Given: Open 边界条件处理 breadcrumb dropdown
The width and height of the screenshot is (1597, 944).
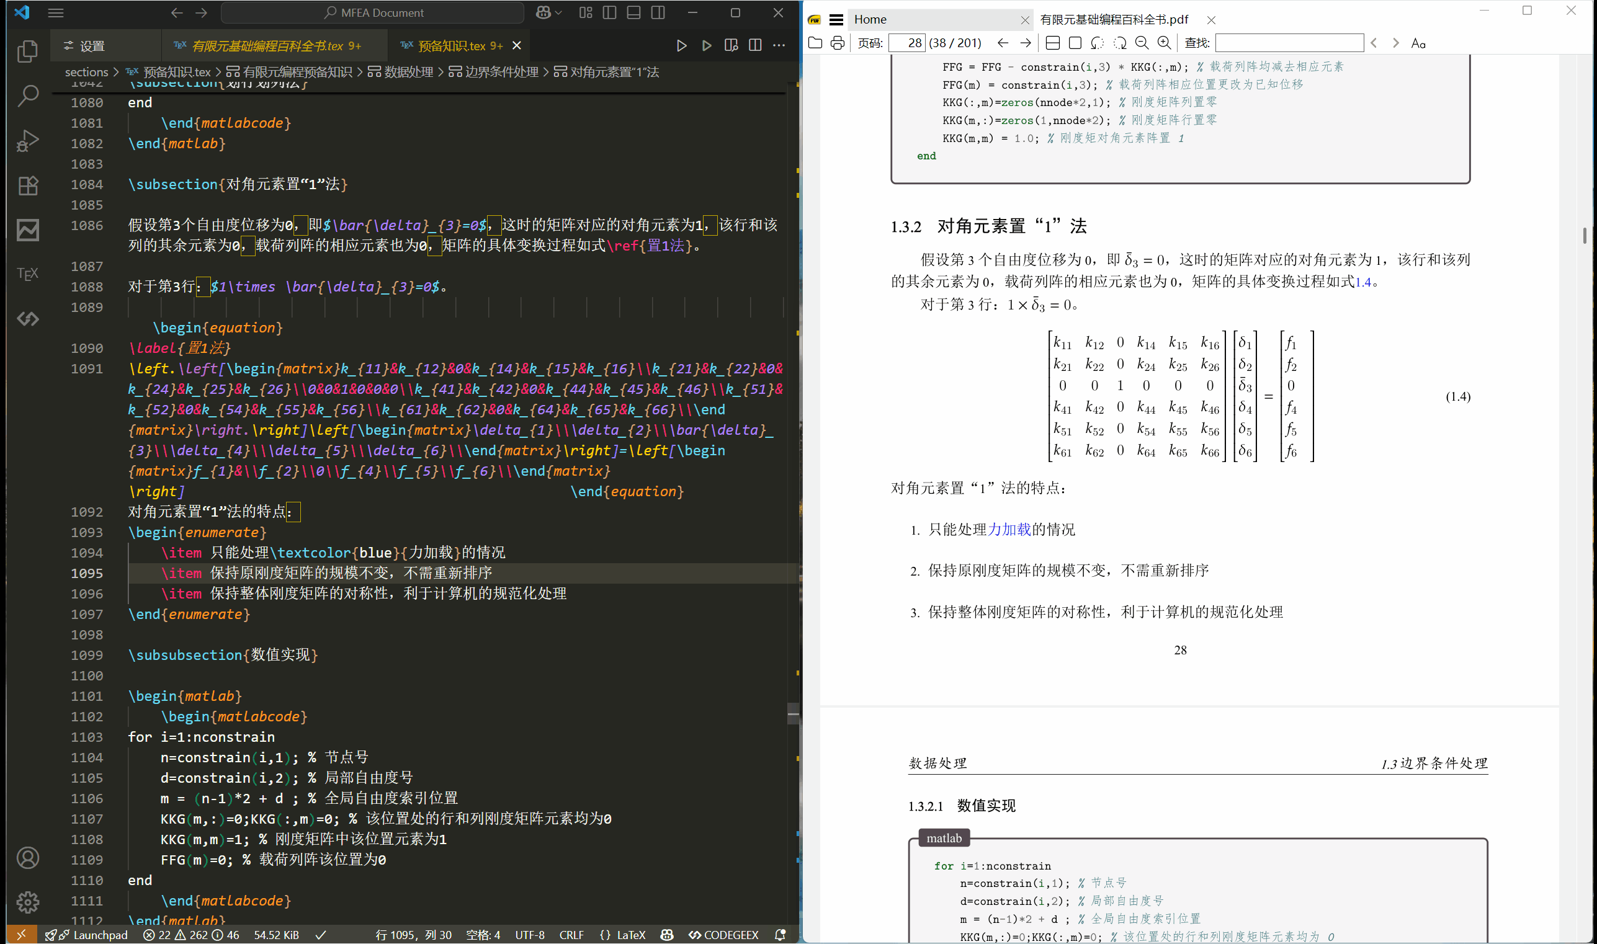Looking at the screenshot, I should tap(493, 73).
